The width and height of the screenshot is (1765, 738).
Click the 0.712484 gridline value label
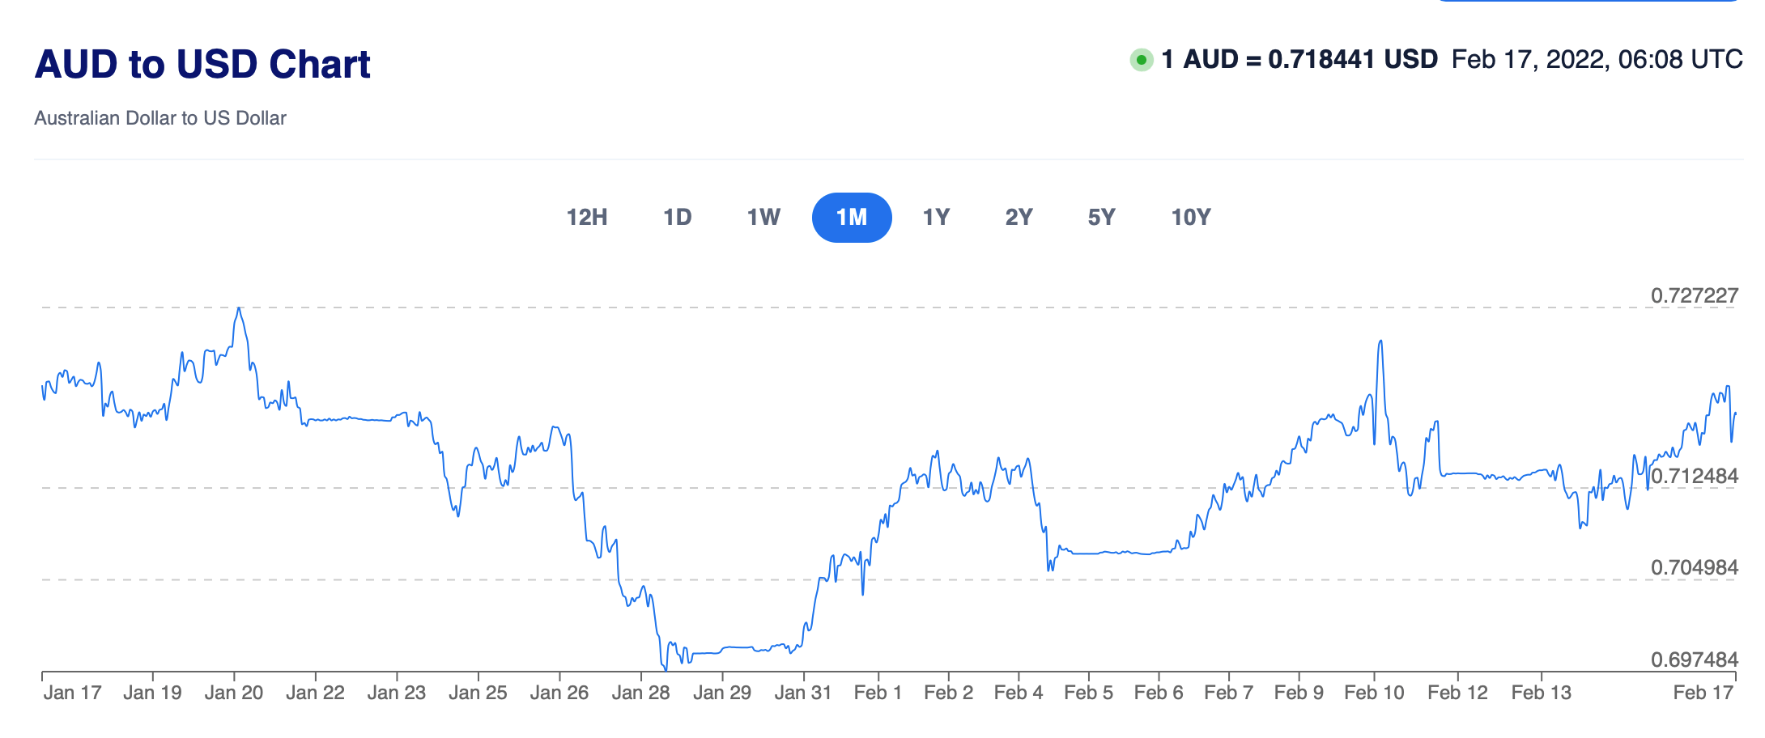pos(1694,476)
